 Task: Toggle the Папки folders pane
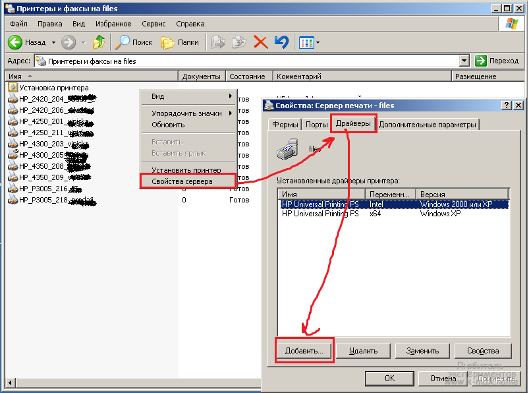point(180,42)
